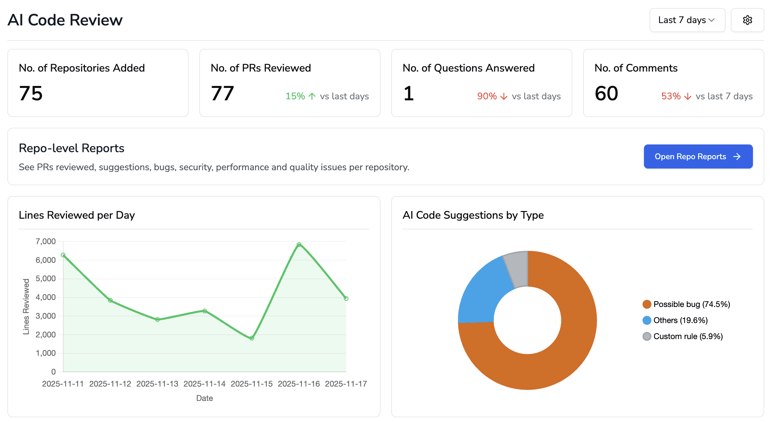773x422 pixels.
Task: Click the red down arrow next to 90%
Action: 504,96
